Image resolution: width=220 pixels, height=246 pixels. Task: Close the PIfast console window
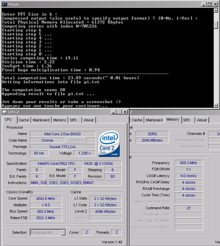(x=215, y=4)
